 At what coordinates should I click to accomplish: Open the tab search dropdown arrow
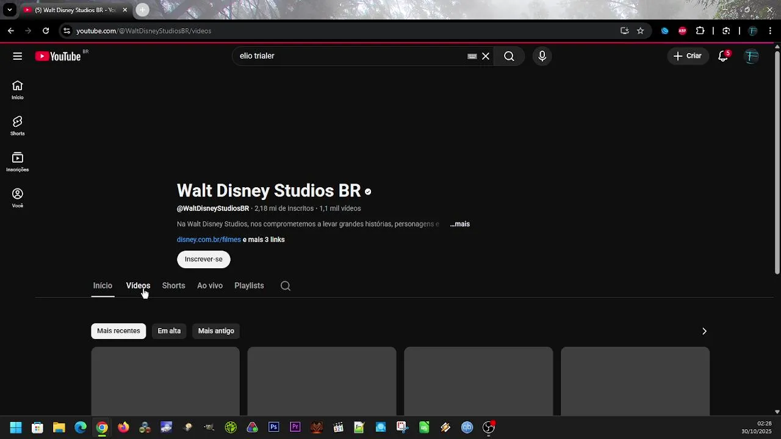(9, 10)
